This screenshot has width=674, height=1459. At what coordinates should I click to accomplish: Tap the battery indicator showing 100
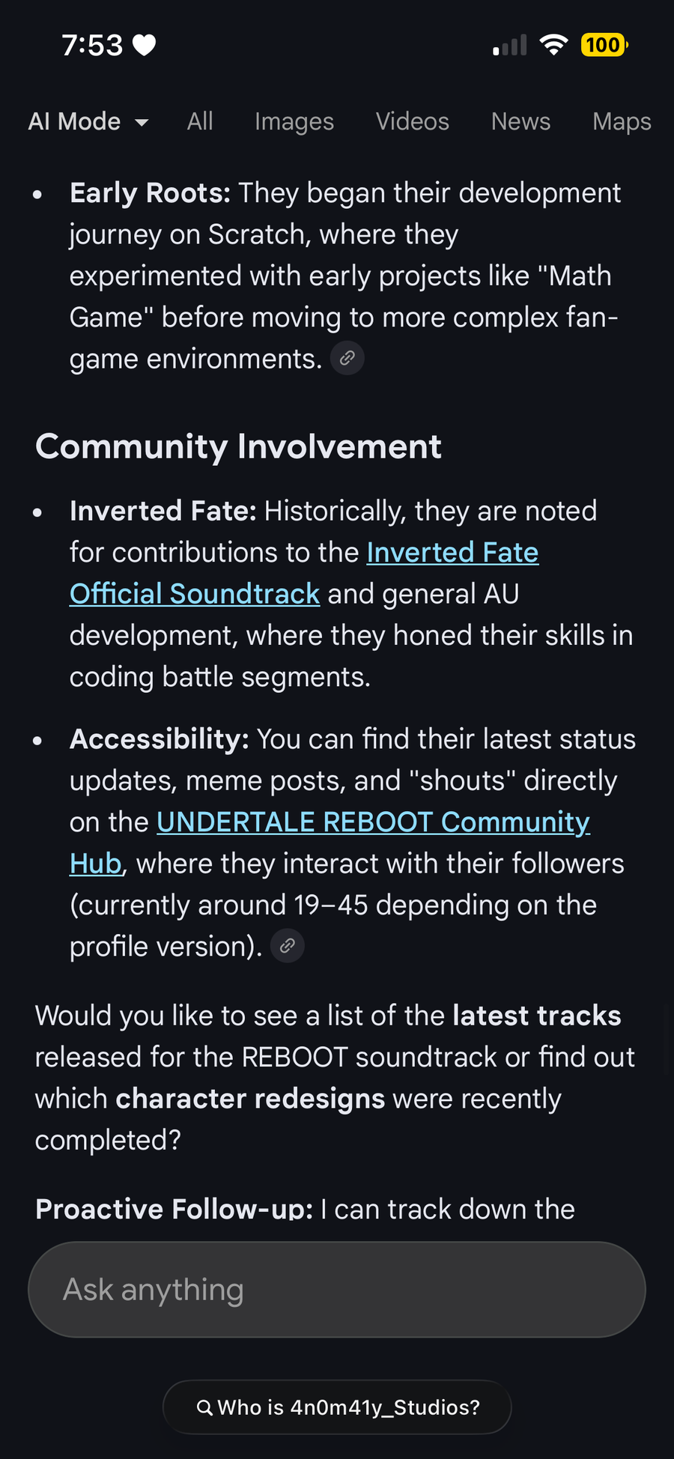point(604,46)
